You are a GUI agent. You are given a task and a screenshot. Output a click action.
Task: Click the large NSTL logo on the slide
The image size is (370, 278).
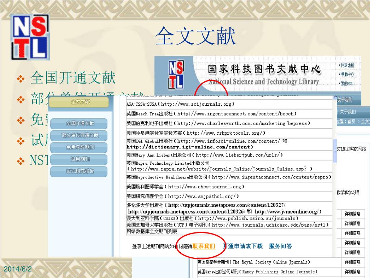tap(30, 37)
